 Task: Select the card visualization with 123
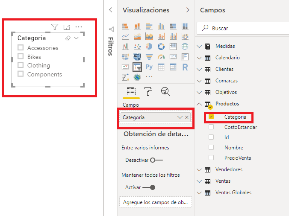(x=173, y=57)
